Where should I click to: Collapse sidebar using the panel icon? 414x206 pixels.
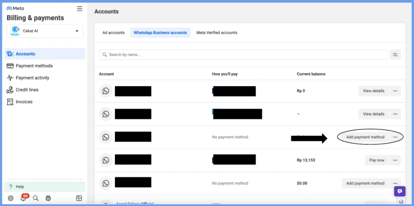(79, 198)
